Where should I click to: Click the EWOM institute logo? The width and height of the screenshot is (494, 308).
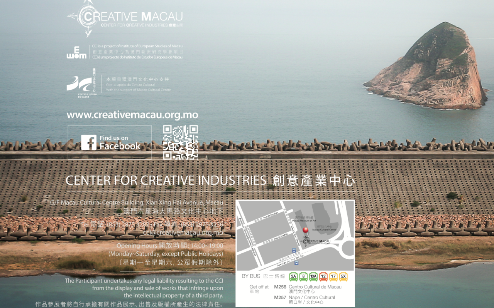76,52
